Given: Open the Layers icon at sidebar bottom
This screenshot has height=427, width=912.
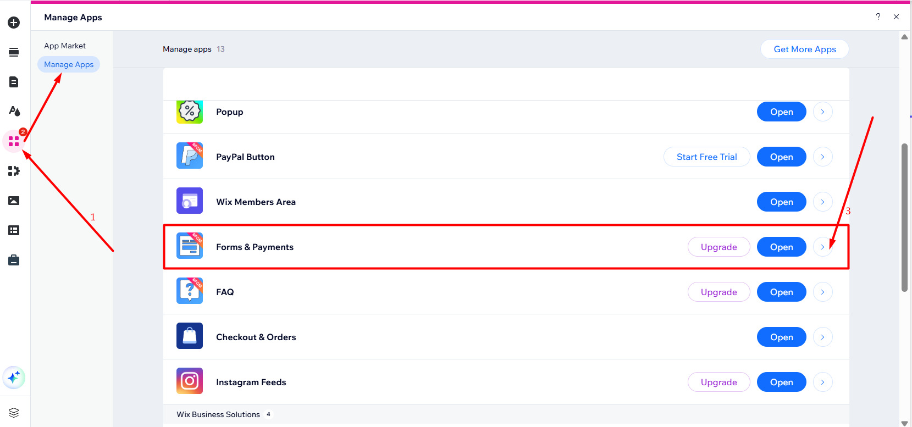Looking at the screenshot, I should pos(14,413).
